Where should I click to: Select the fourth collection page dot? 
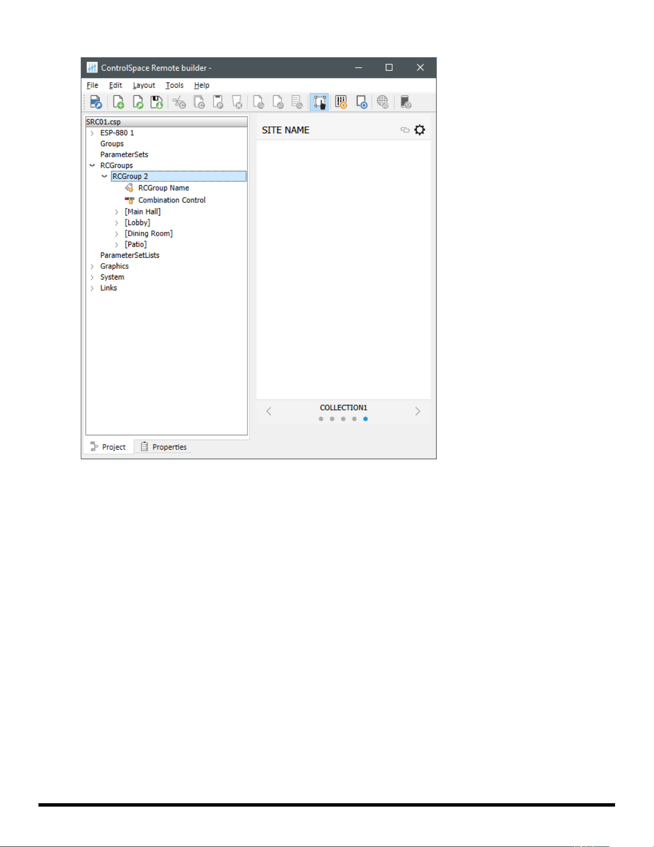(x=354, y=419)
